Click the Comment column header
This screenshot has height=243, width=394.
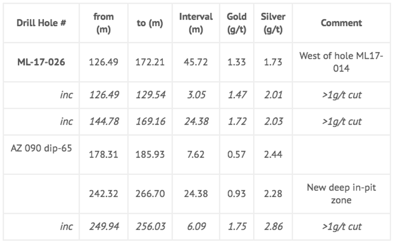[341, 23]
